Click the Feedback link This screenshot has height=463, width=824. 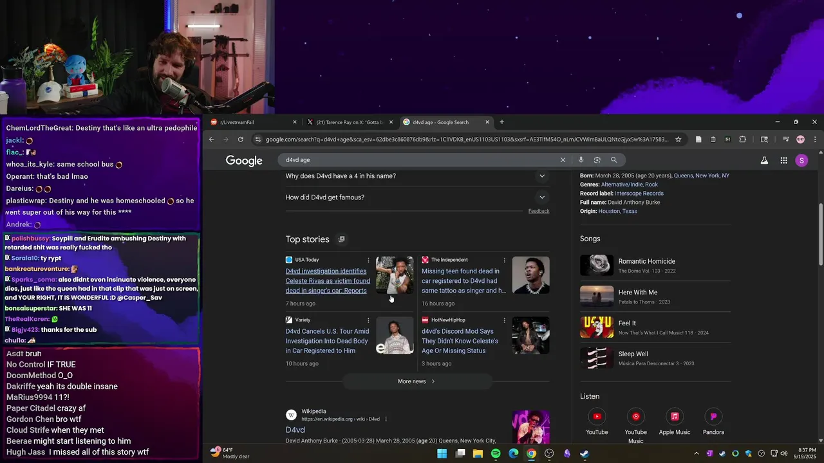pyautogui.click(x=539, y=211)
